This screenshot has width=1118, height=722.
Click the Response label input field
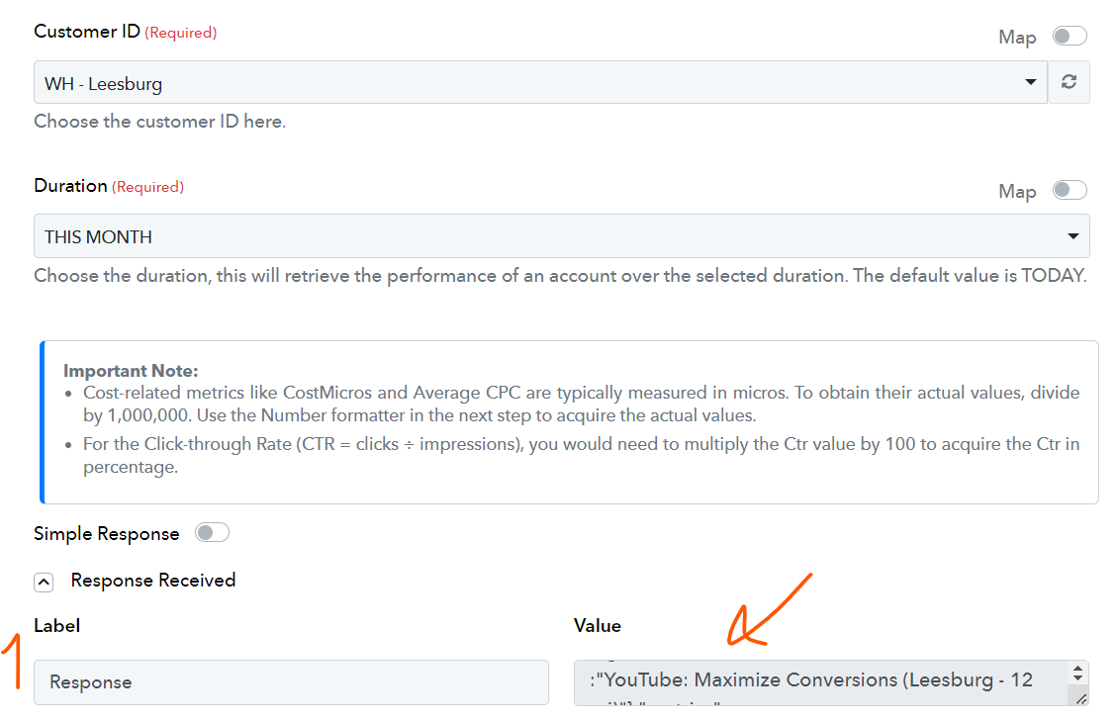pos(291,682)
